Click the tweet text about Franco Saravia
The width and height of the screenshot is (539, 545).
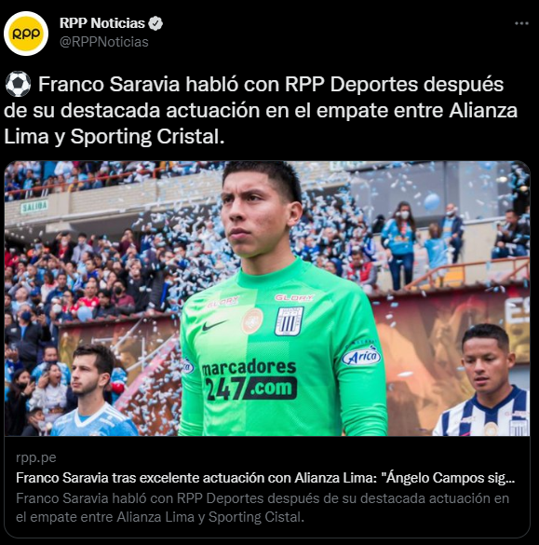pos(261,111)
